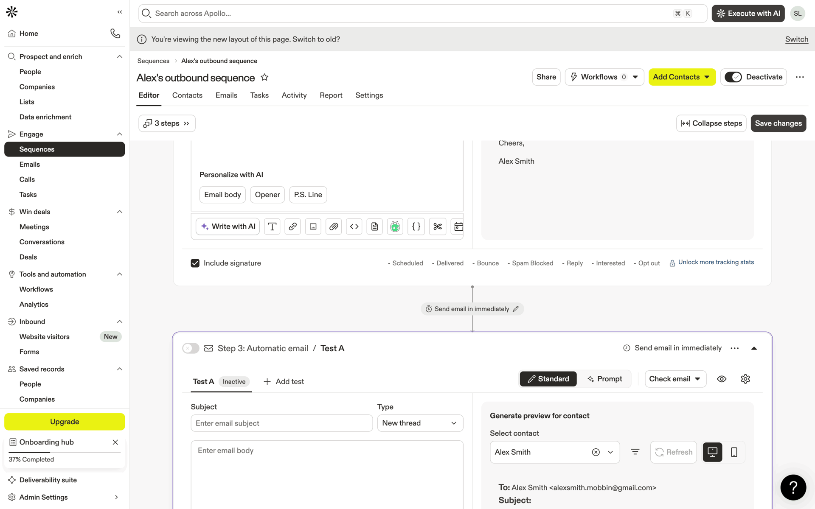The height and width of the screenshot is (509, 815).
Task: Click the Onboarding hub progress bar
Action: click(x=65, y=453)
